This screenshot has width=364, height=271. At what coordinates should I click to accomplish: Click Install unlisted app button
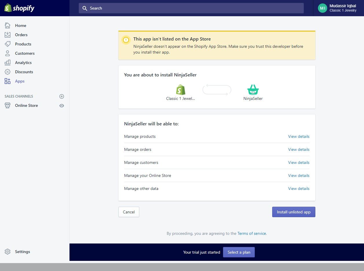(x=294, y=212)
